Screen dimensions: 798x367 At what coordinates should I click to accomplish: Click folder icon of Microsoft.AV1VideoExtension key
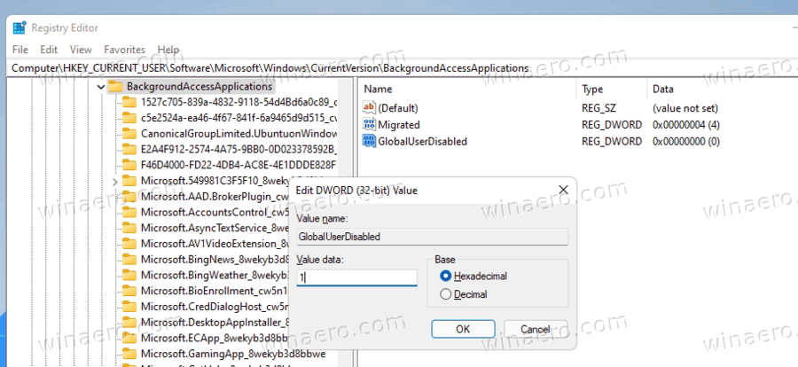(129, 244)
